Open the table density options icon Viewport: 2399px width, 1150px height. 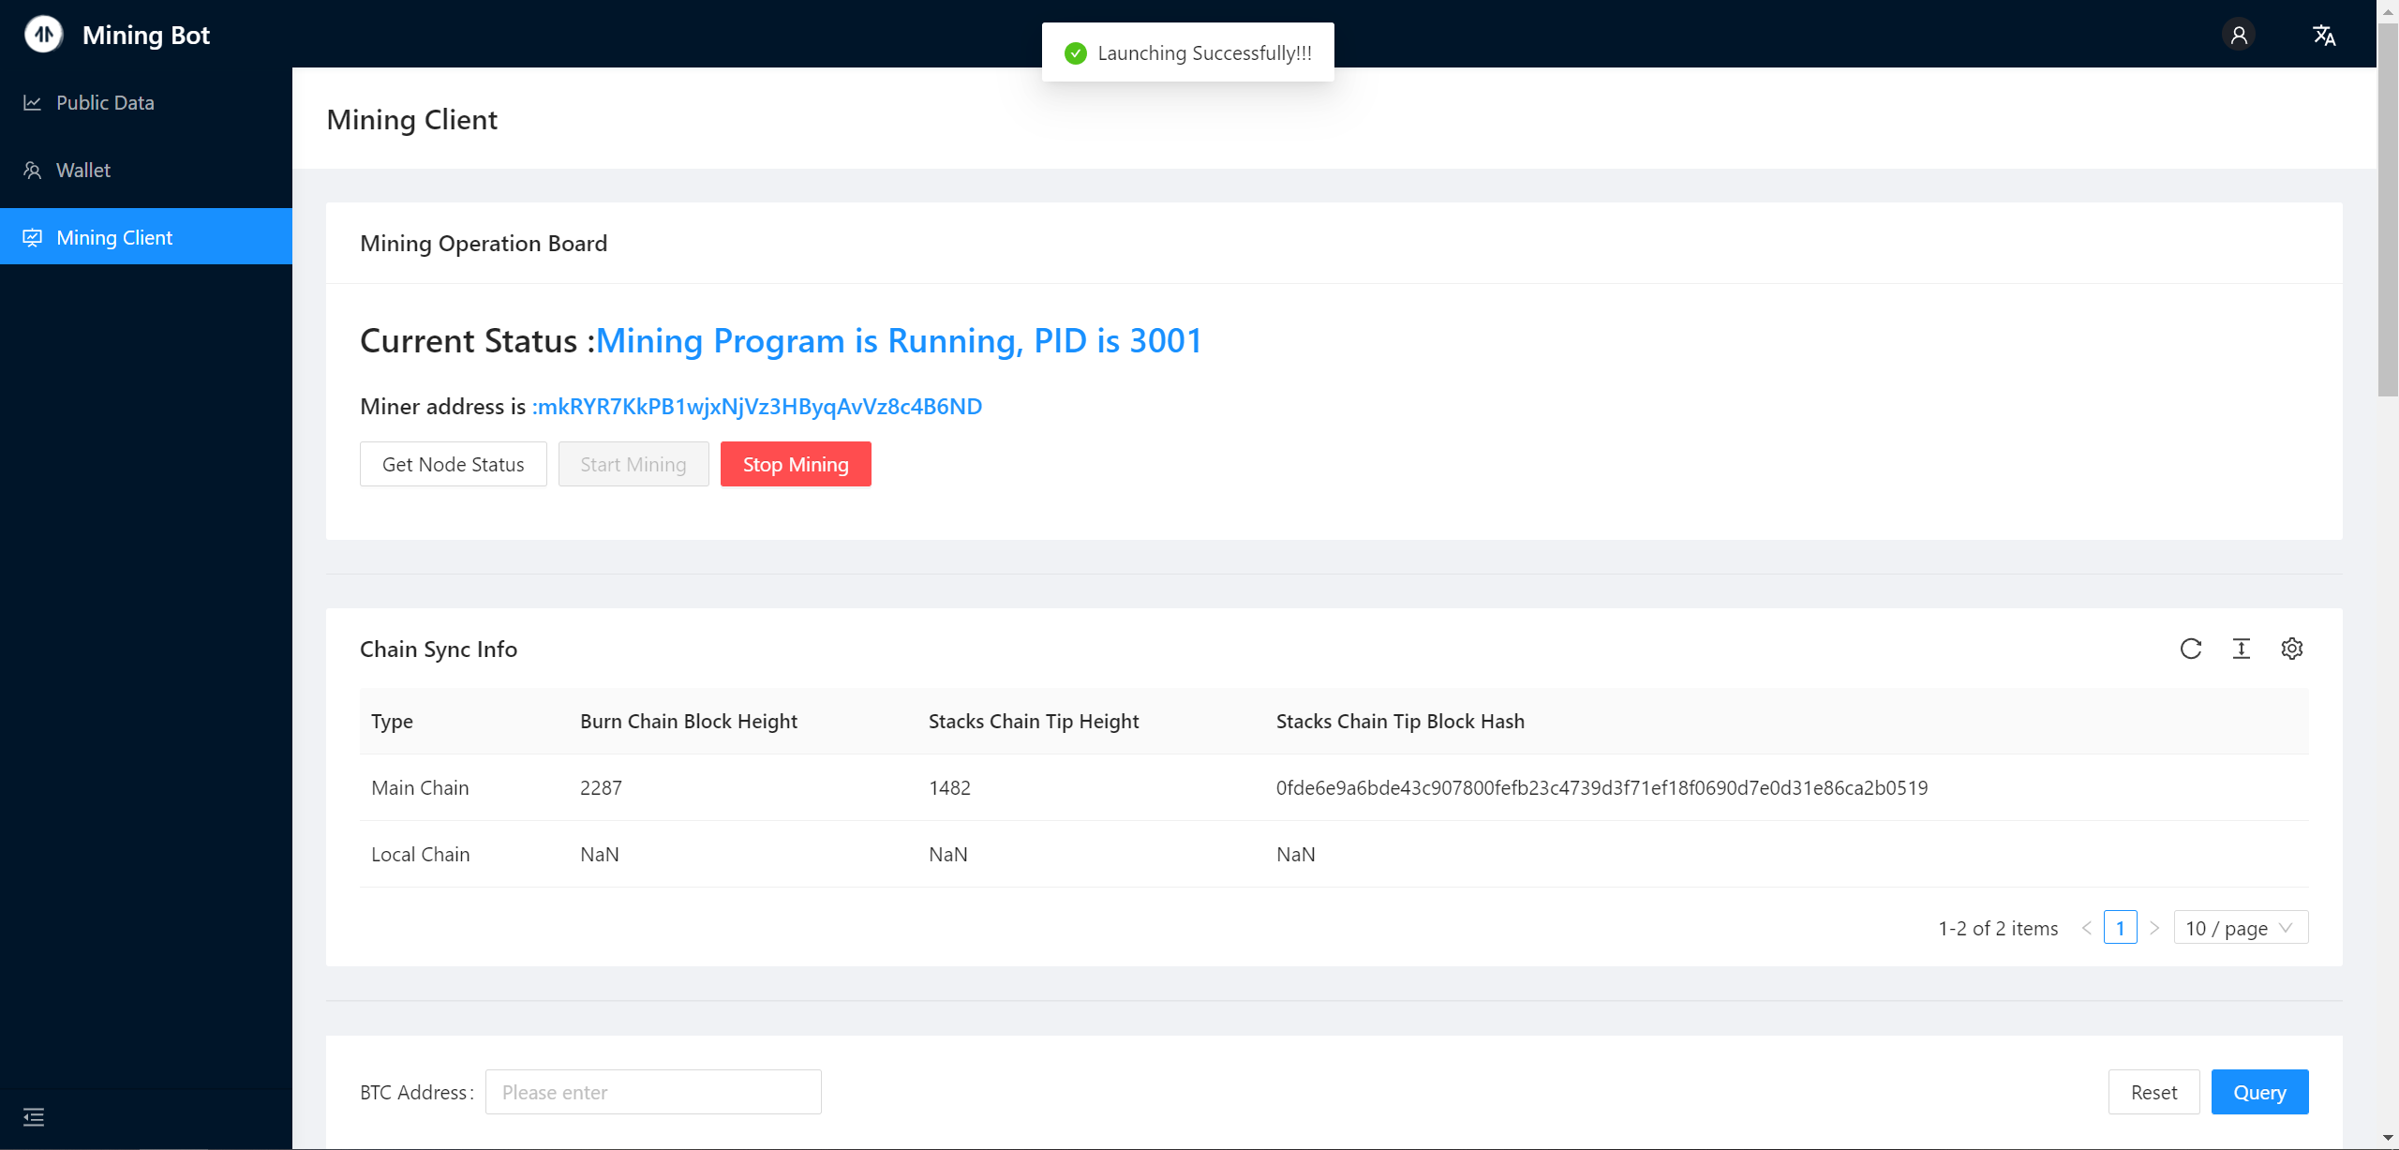(2242, 649)
